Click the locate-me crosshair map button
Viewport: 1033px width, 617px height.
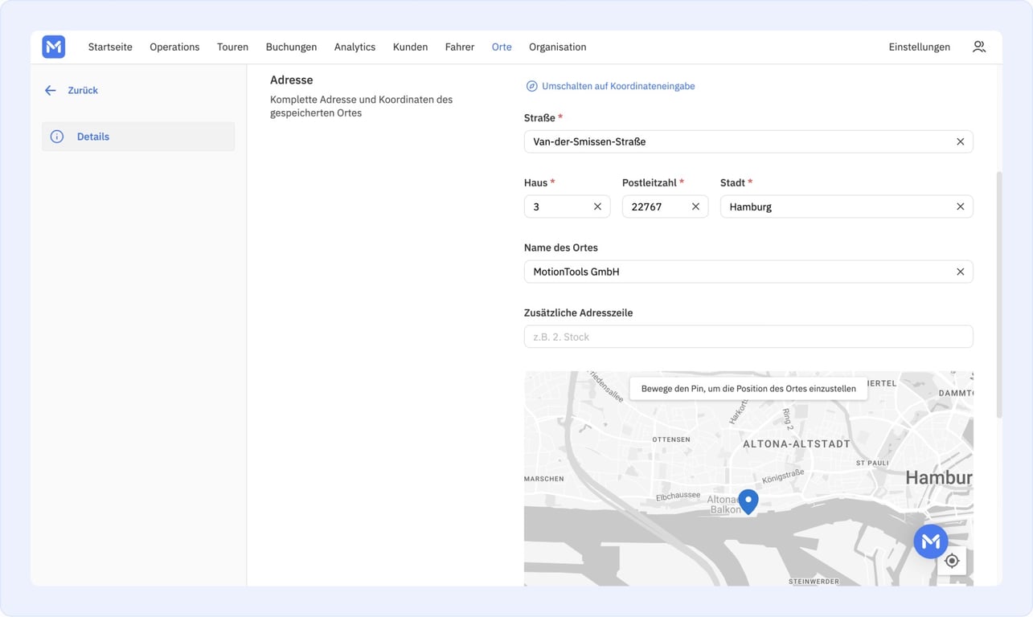point(952,561)
